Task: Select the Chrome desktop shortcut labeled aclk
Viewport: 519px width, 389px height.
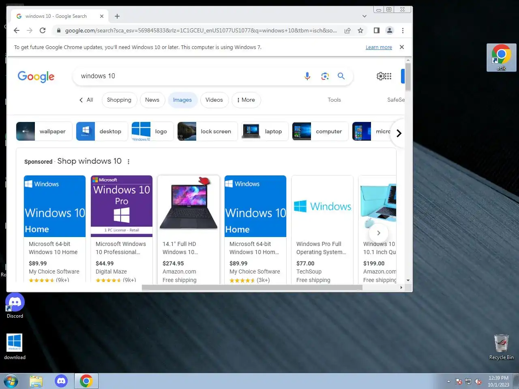Action: (502, 58)
